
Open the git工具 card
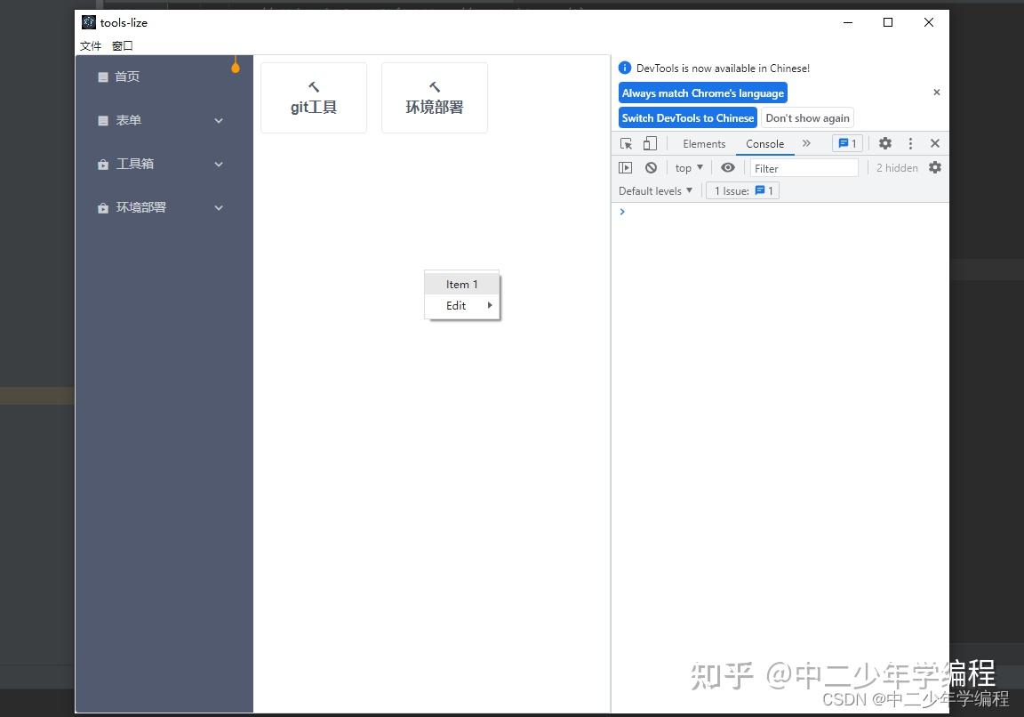[314, 98]
